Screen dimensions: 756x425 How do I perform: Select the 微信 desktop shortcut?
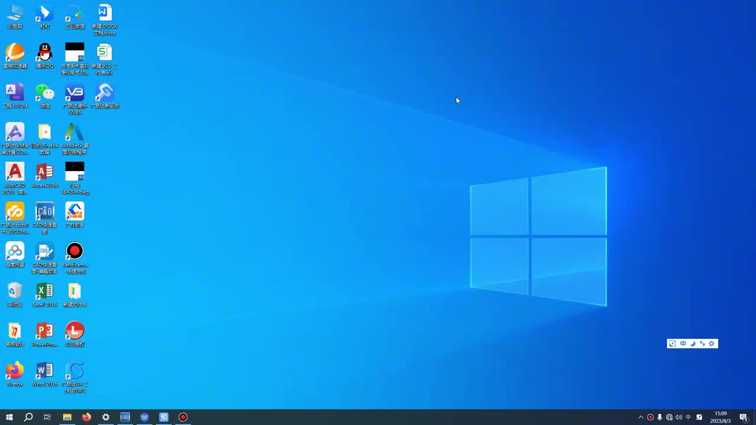pos(45,96)
